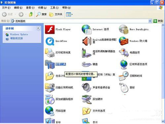The image size is (165, 124).
Task: Open the 鼠标 mouse icon
Action: (124, 88)
